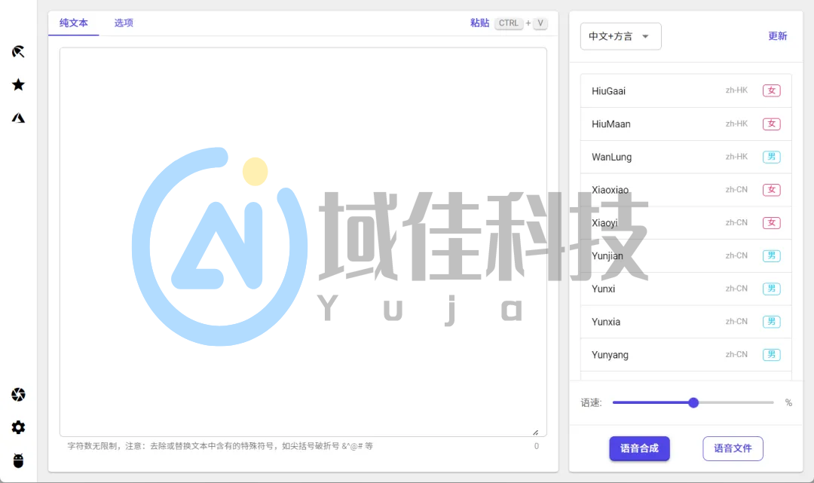
Task: Click the V key hint badge
Action: 540,23
